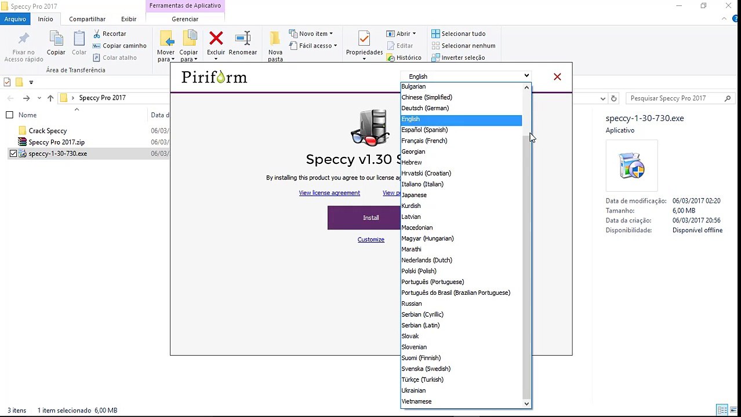Click the Speccy Pro 2017.zip archive icon
The image size is (741, 417).
click(x=22, y=142)
